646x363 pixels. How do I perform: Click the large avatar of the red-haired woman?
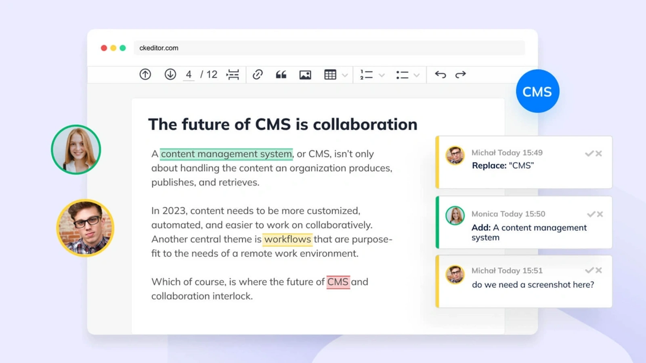(x=76, y=150)
